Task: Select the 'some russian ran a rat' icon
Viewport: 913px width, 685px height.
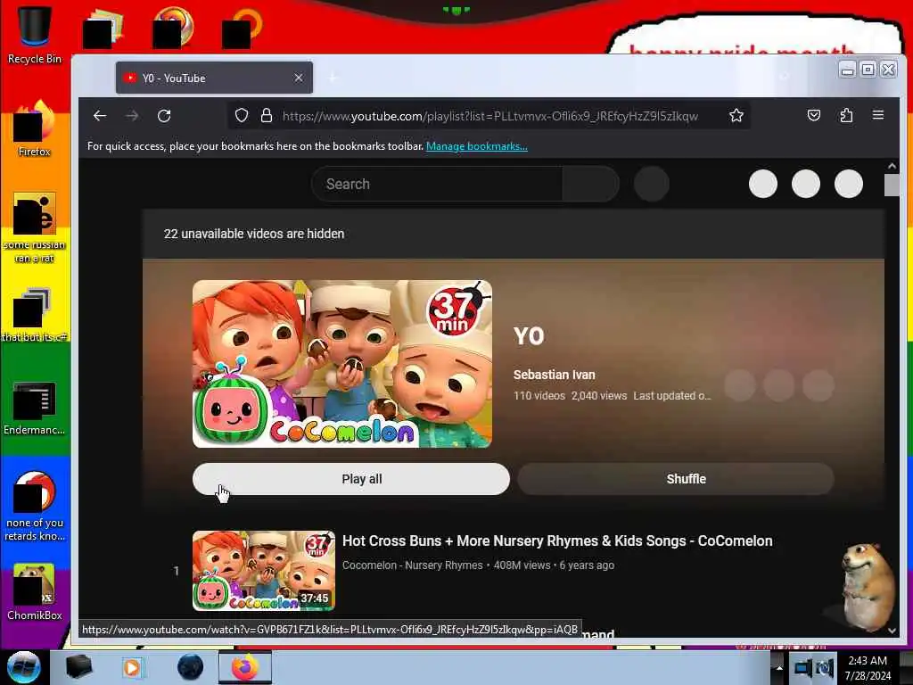Action: tap(35, 227)
